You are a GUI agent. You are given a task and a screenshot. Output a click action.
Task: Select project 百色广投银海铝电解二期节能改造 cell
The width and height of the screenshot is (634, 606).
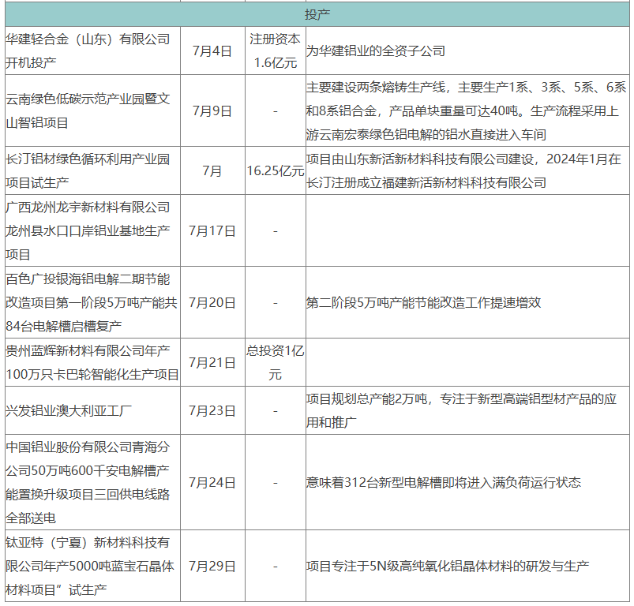[x=92, y=302]
